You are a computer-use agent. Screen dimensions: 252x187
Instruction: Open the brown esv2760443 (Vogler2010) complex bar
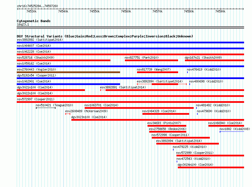point(69,72)
